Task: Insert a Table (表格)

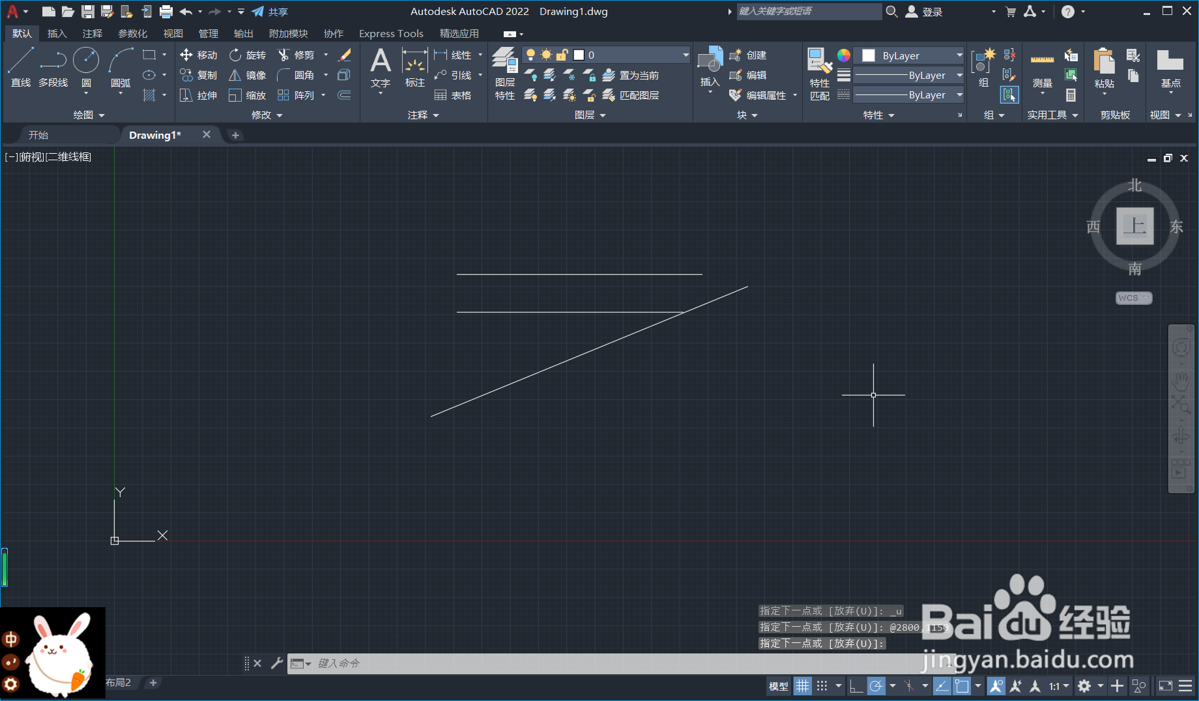Action: click(453, 96)
